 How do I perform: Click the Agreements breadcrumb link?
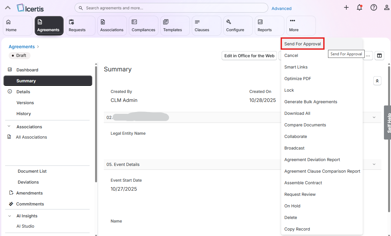22,47
